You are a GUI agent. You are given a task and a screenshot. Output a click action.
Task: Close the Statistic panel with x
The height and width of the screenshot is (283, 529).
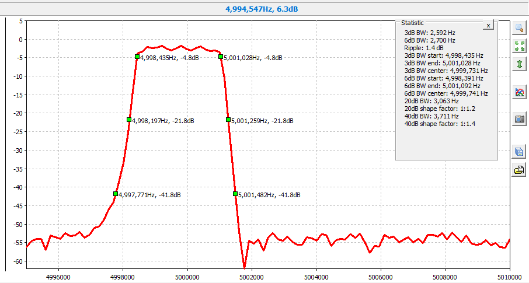489,25
